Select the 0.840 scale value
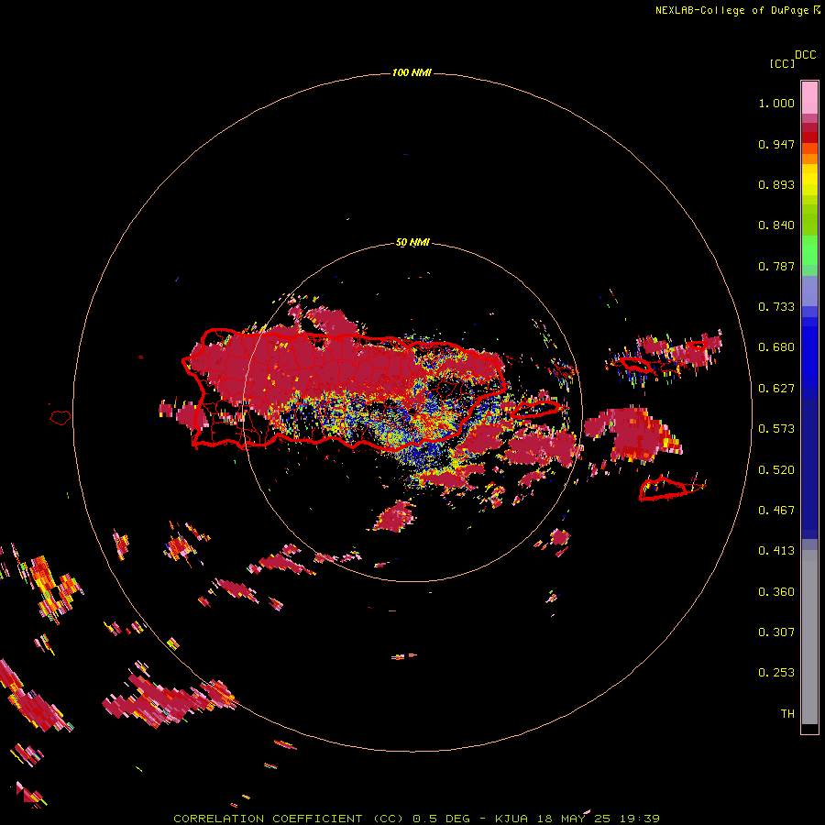The width and height of the screenshot is (825, 825). coord(776,225)
